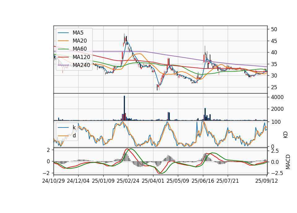The height and width of the screenshot is (213, 297).
Task: Click the MACD axis label
Action: tap(288, 162)
